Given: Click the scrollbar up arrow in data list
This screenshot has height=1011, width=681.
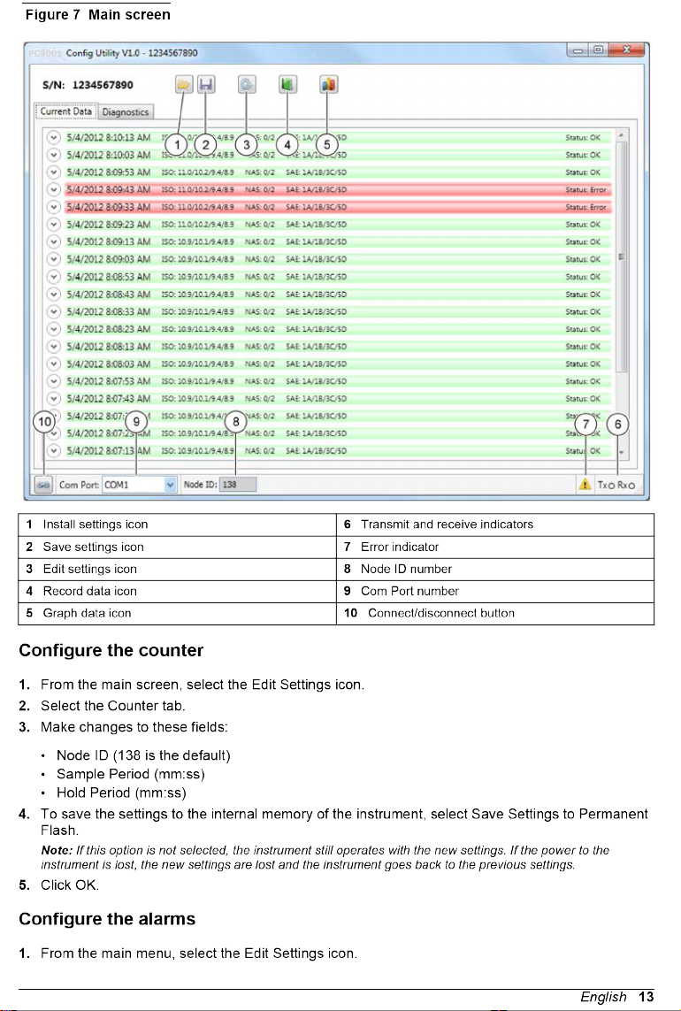Looking at the screenshot, I should (621, 135).
